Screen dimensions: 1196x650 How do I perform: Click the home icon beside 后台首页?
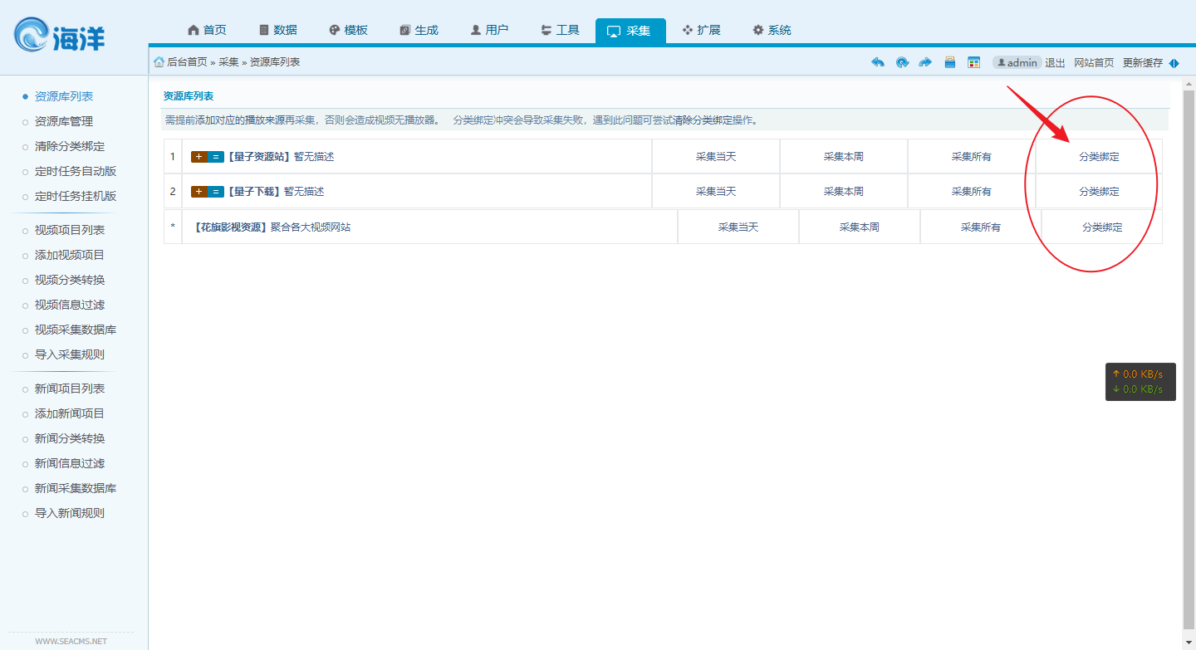point(159,62)
